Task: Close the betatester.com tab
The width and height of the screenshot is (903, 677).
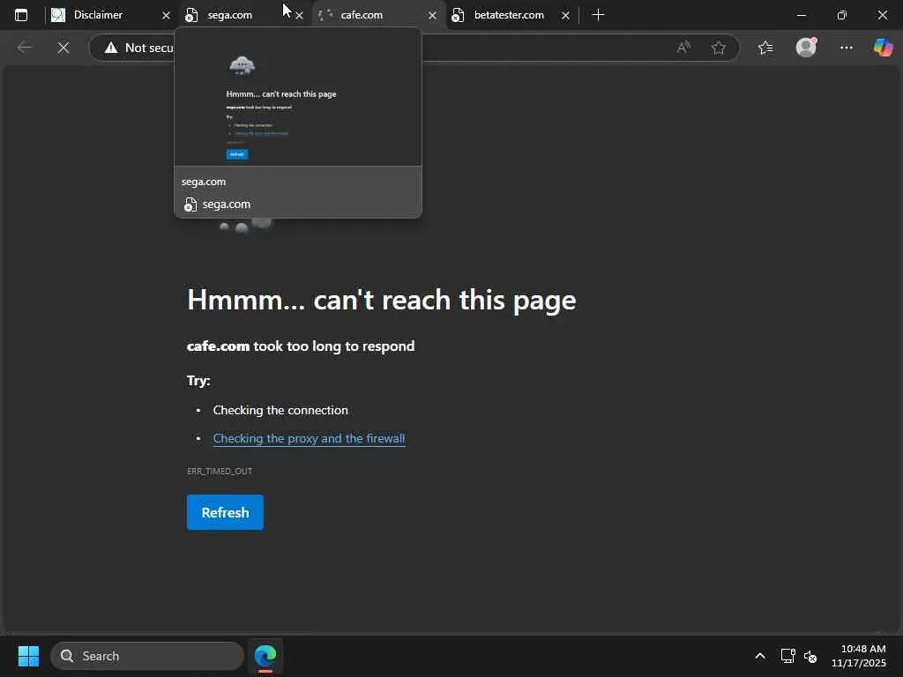Action: (x=565, y=16)
